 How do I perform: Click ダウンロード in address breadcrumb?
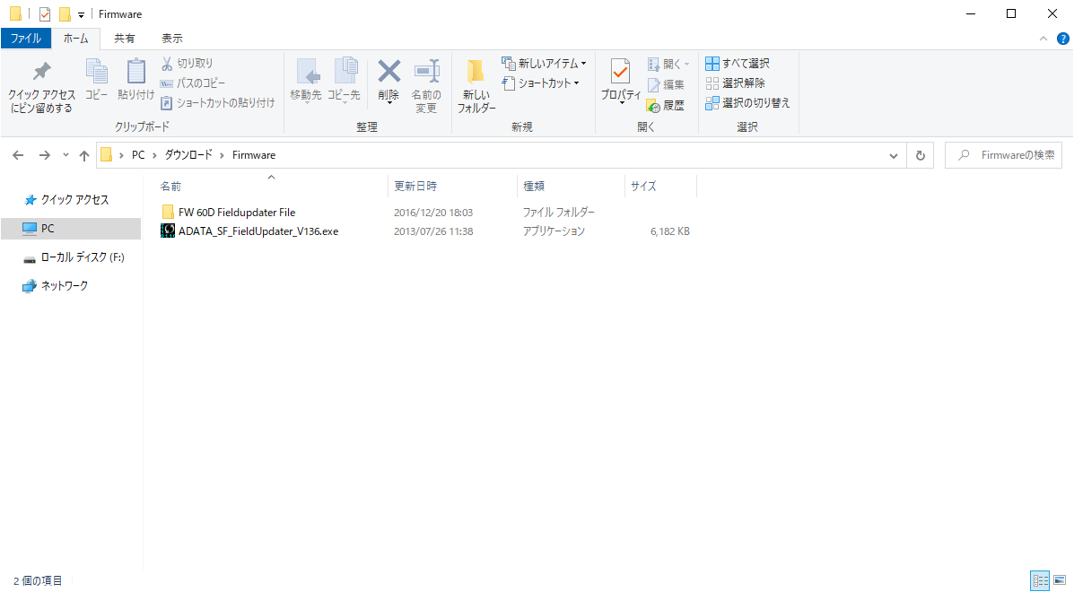point(189,155)
